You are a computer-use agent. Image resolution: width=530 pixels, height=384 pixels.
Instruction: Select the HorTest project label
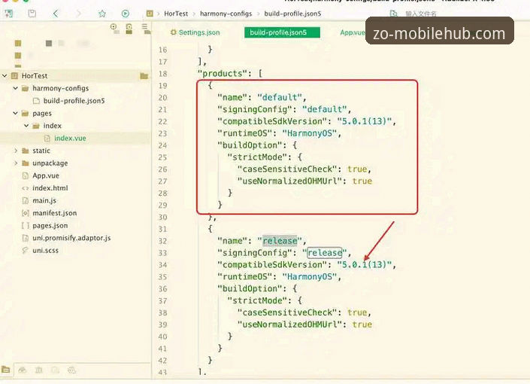coord(35,76)
